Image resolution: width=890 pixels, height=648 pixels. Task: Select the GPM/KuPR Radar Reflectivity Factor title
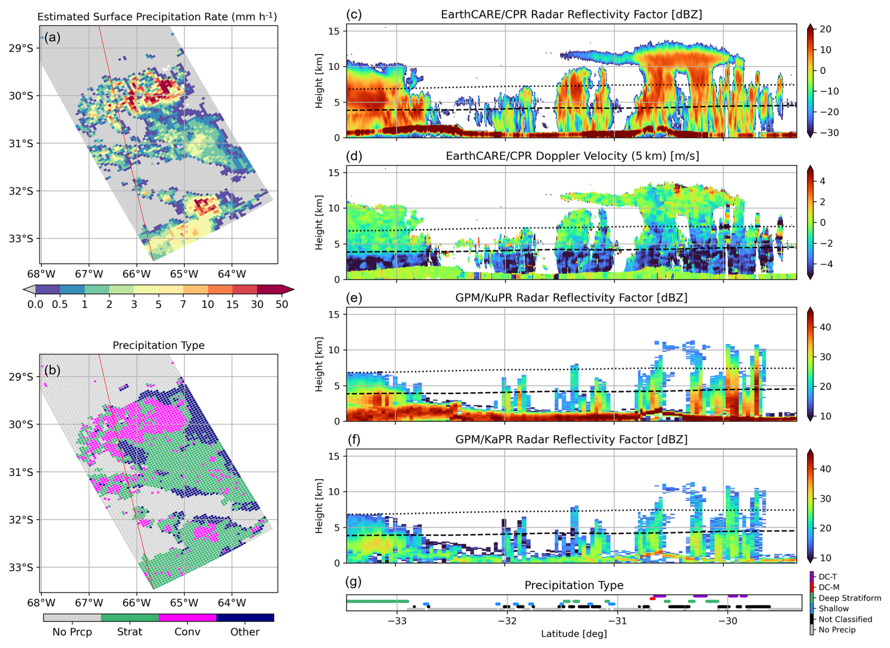tap(571, 298)
